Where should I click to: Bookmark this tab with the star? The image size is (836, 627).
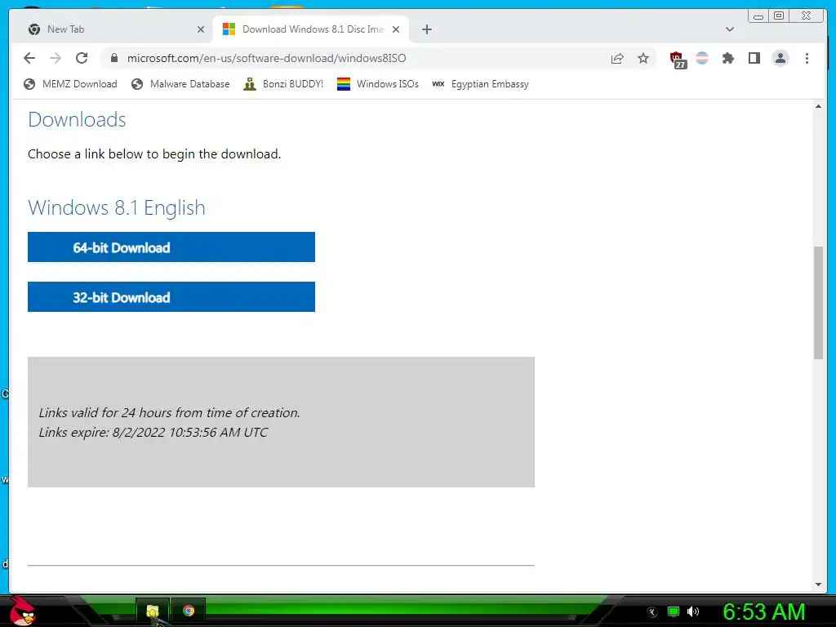(643, 58)
